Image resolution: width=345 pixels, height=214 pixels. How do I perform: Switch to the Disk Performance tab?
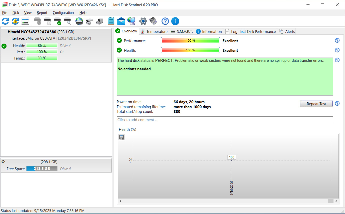pyautogui.click(x=258, y=32)
